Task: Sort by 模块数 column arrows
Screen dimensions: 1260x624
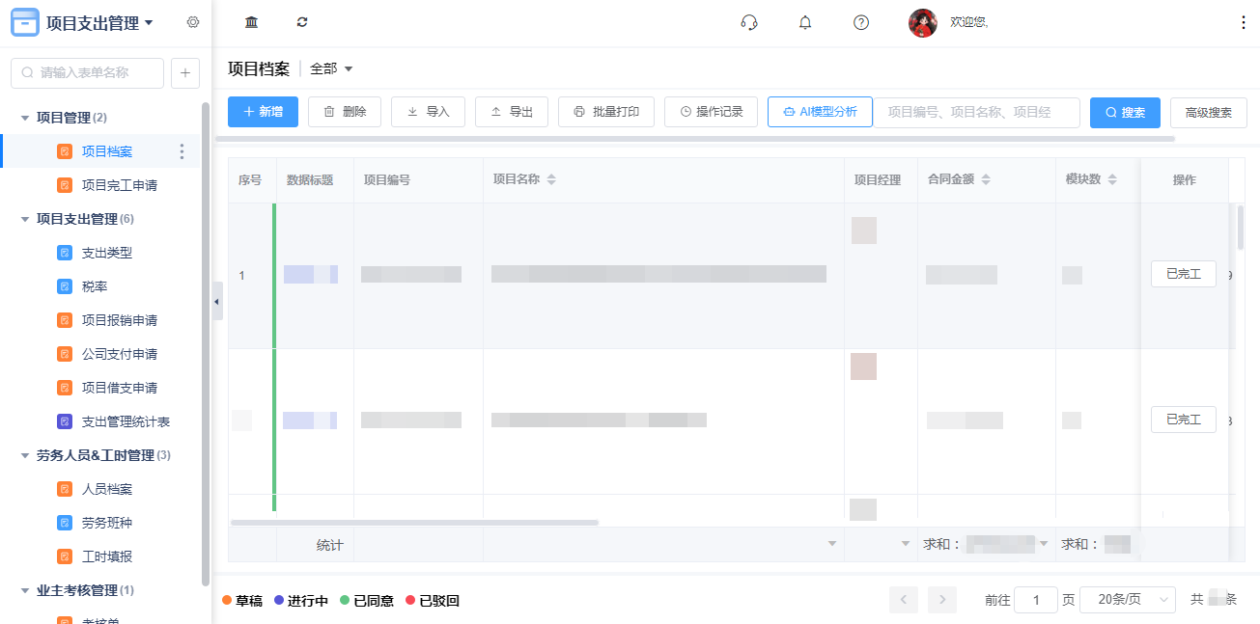Action: 1112,179
